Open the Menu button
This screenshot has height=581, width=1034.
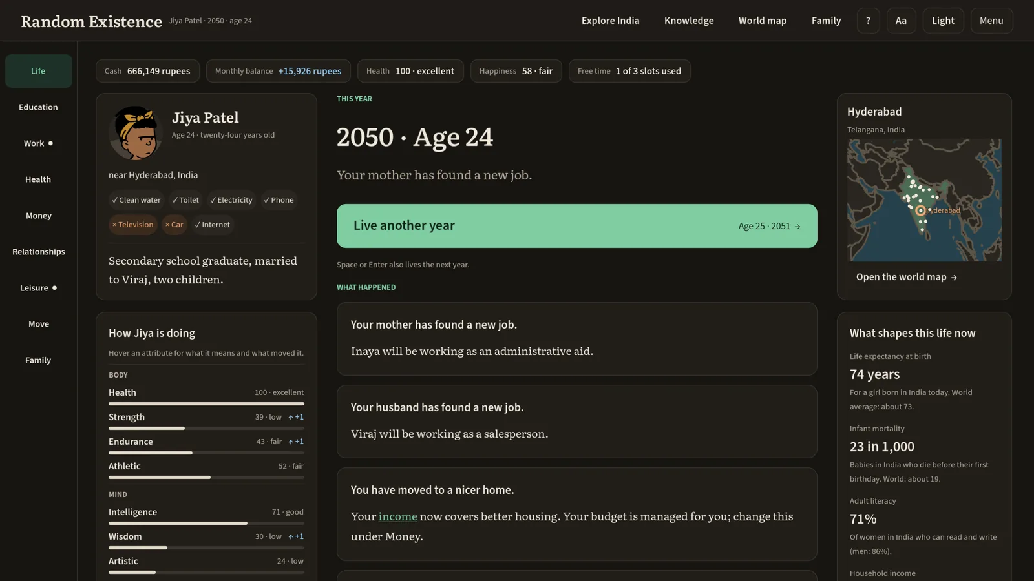pyautogui.click(x=991, y=21)
